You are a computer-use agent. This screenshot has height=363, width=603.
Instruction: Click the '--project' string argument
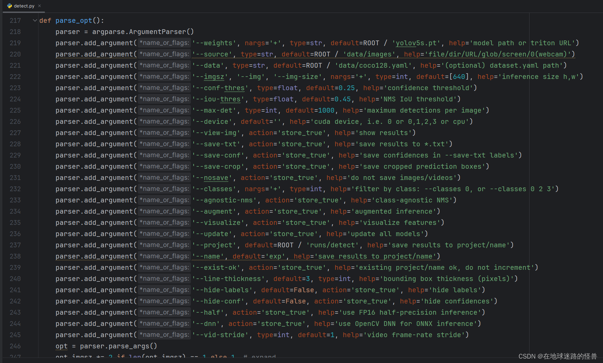point(214,245)
